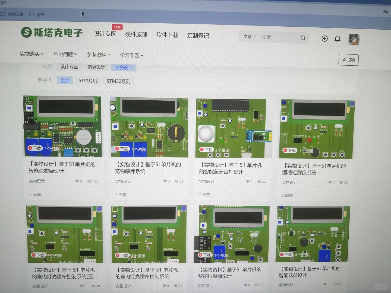Click the 搜索 search input field
391x293 pixels.
279,37
